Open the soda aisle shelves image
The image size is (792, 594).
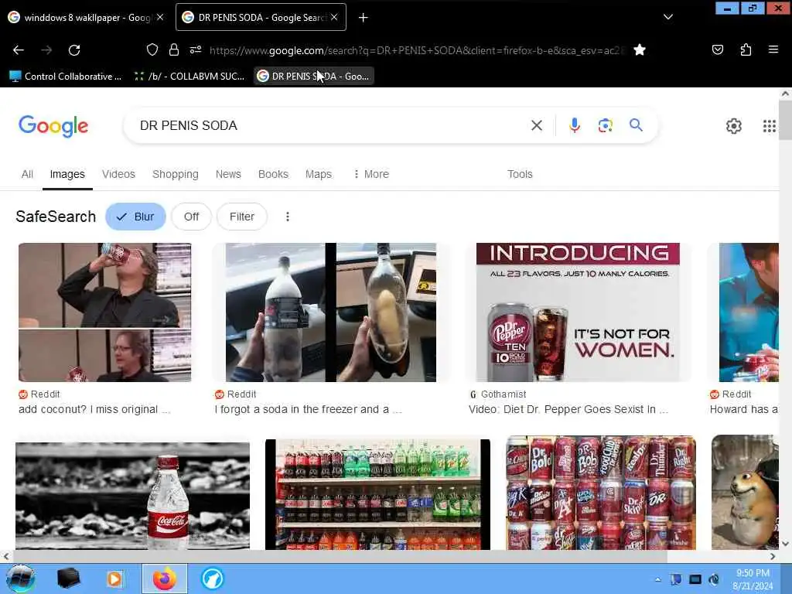377,494
